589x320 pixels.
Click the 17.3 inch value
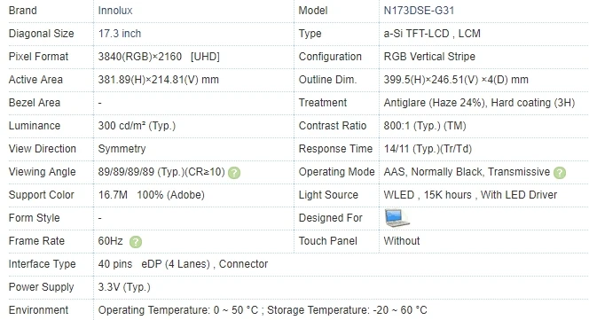tap(120, 34)
